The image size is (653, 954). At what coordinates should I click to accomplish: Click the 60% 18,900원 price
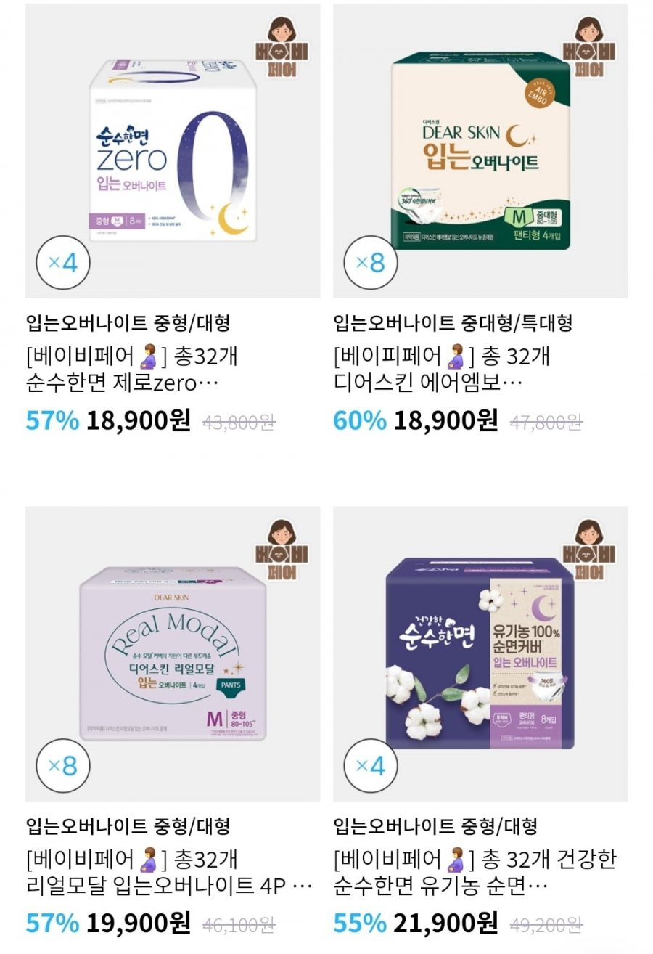pyautogui.click(x=415, y=420)
